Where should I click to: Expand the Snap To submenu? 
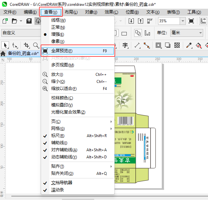coord(78,166)
